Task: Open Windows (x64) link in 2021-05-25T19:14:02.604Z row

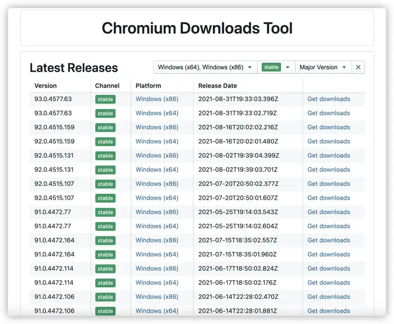Action: [x=157, y=226]
